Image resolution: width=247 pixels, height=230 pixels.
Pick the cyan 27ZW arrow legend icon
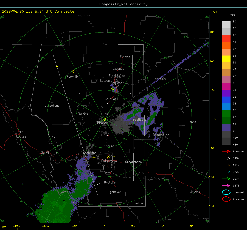tap(226, 172)
